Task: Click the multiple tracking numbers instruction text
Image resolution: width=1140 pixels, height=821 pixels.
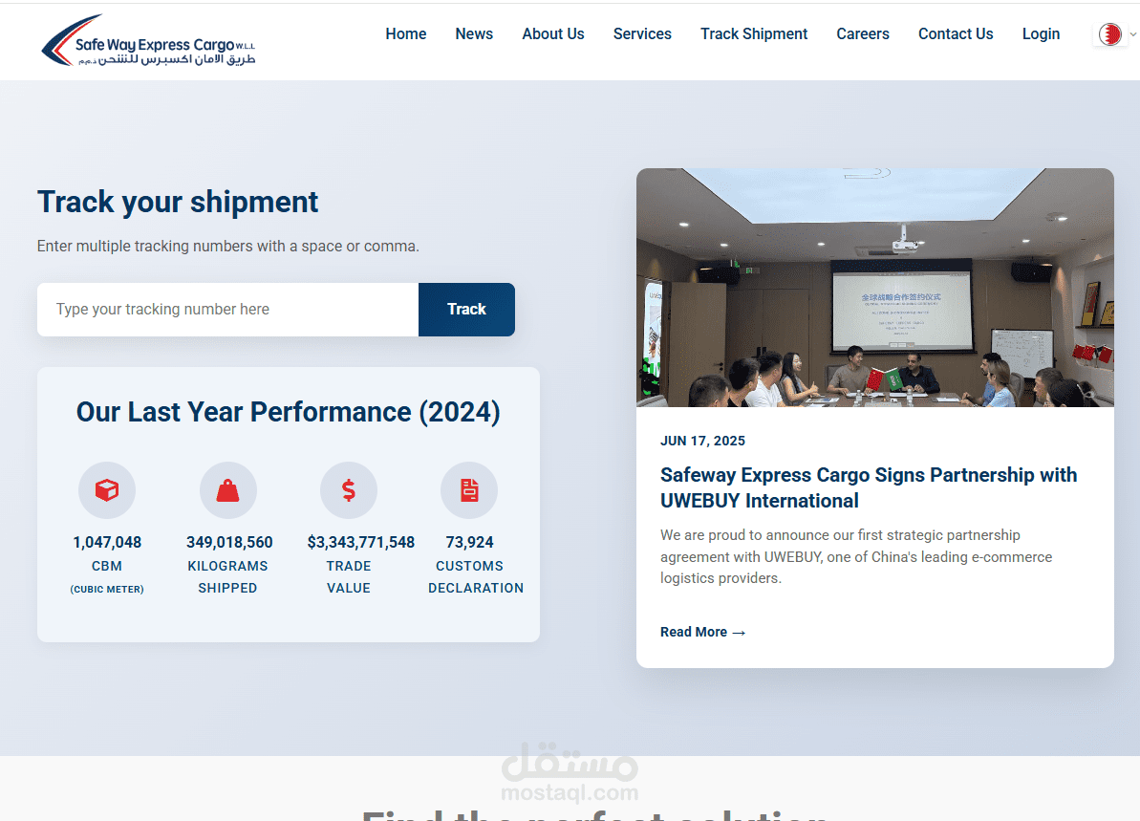Action: click(228, 247)
